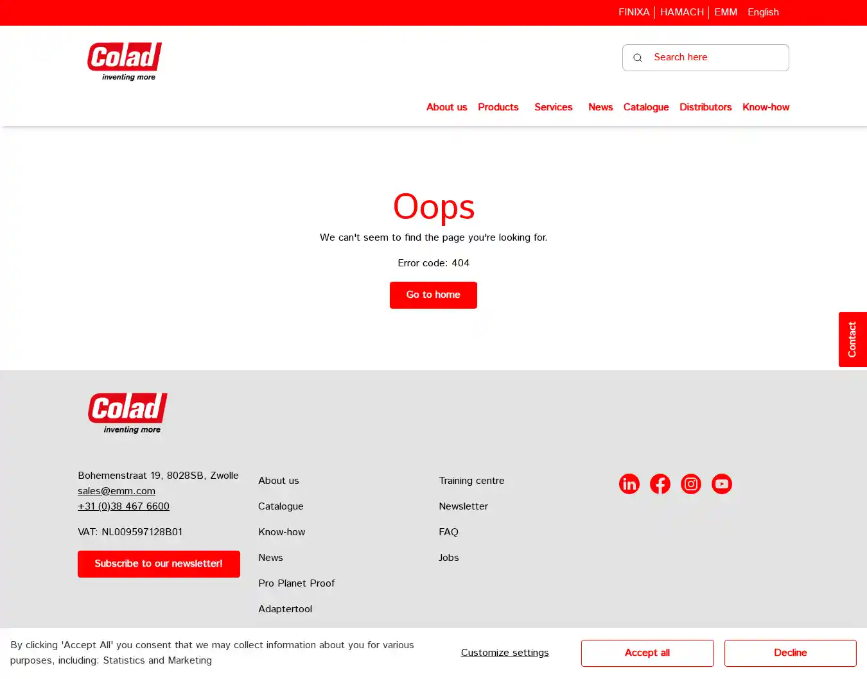
Task: Click in the Search here field
Action: 716,58
